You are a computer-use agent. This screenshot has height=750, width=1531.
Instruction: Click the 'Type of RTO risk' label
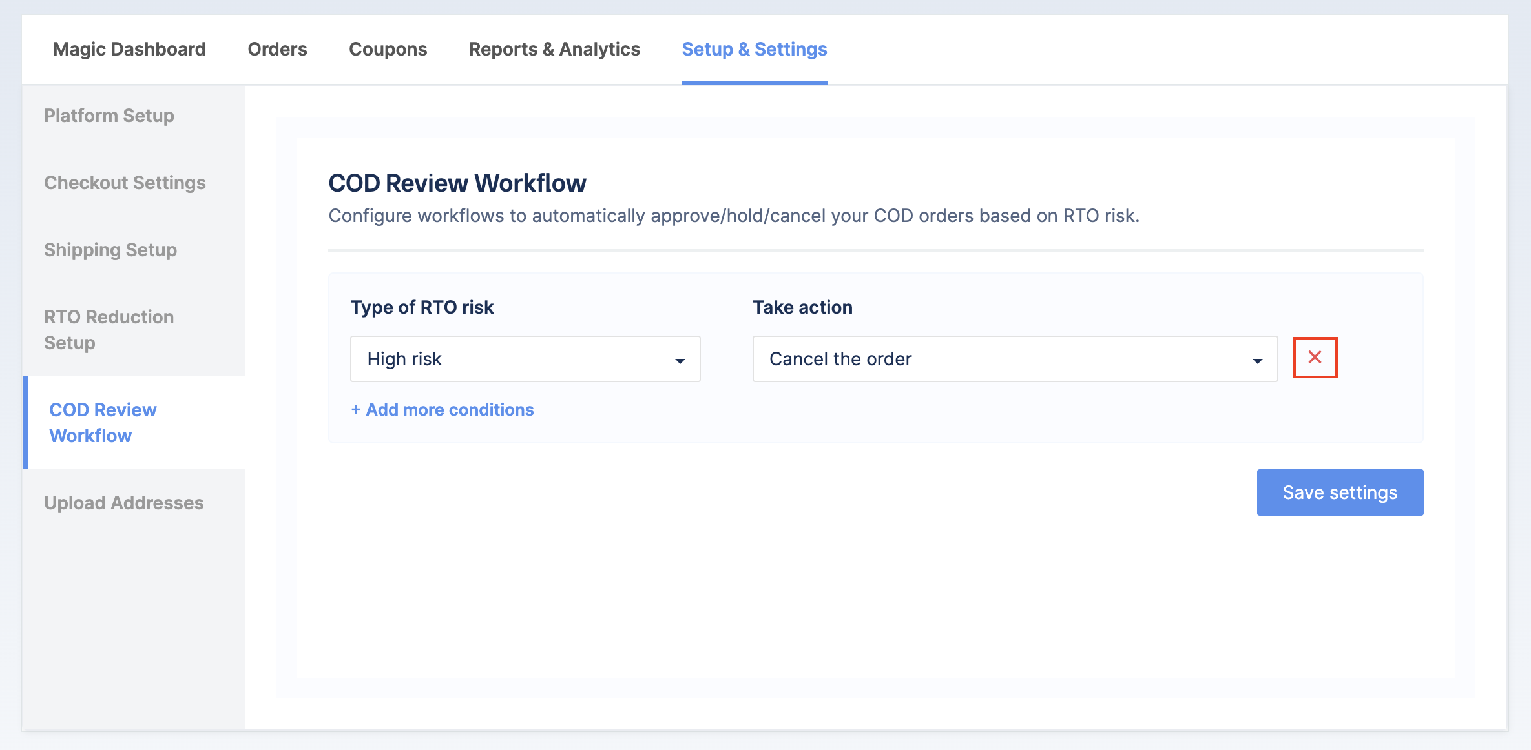[422, 307]
